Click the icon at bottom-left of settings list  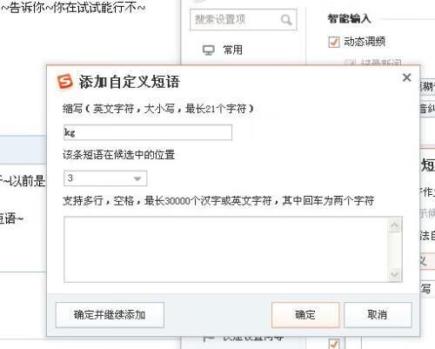click(209, 339)
